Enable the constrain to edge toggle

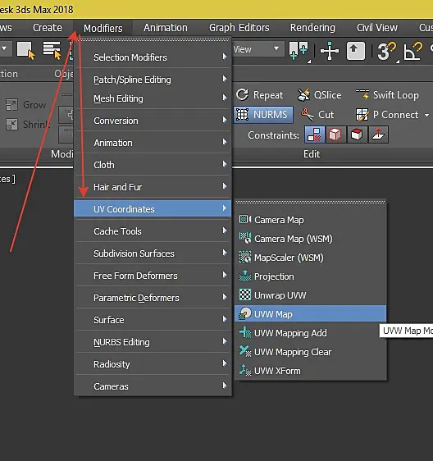click(335, 135)
